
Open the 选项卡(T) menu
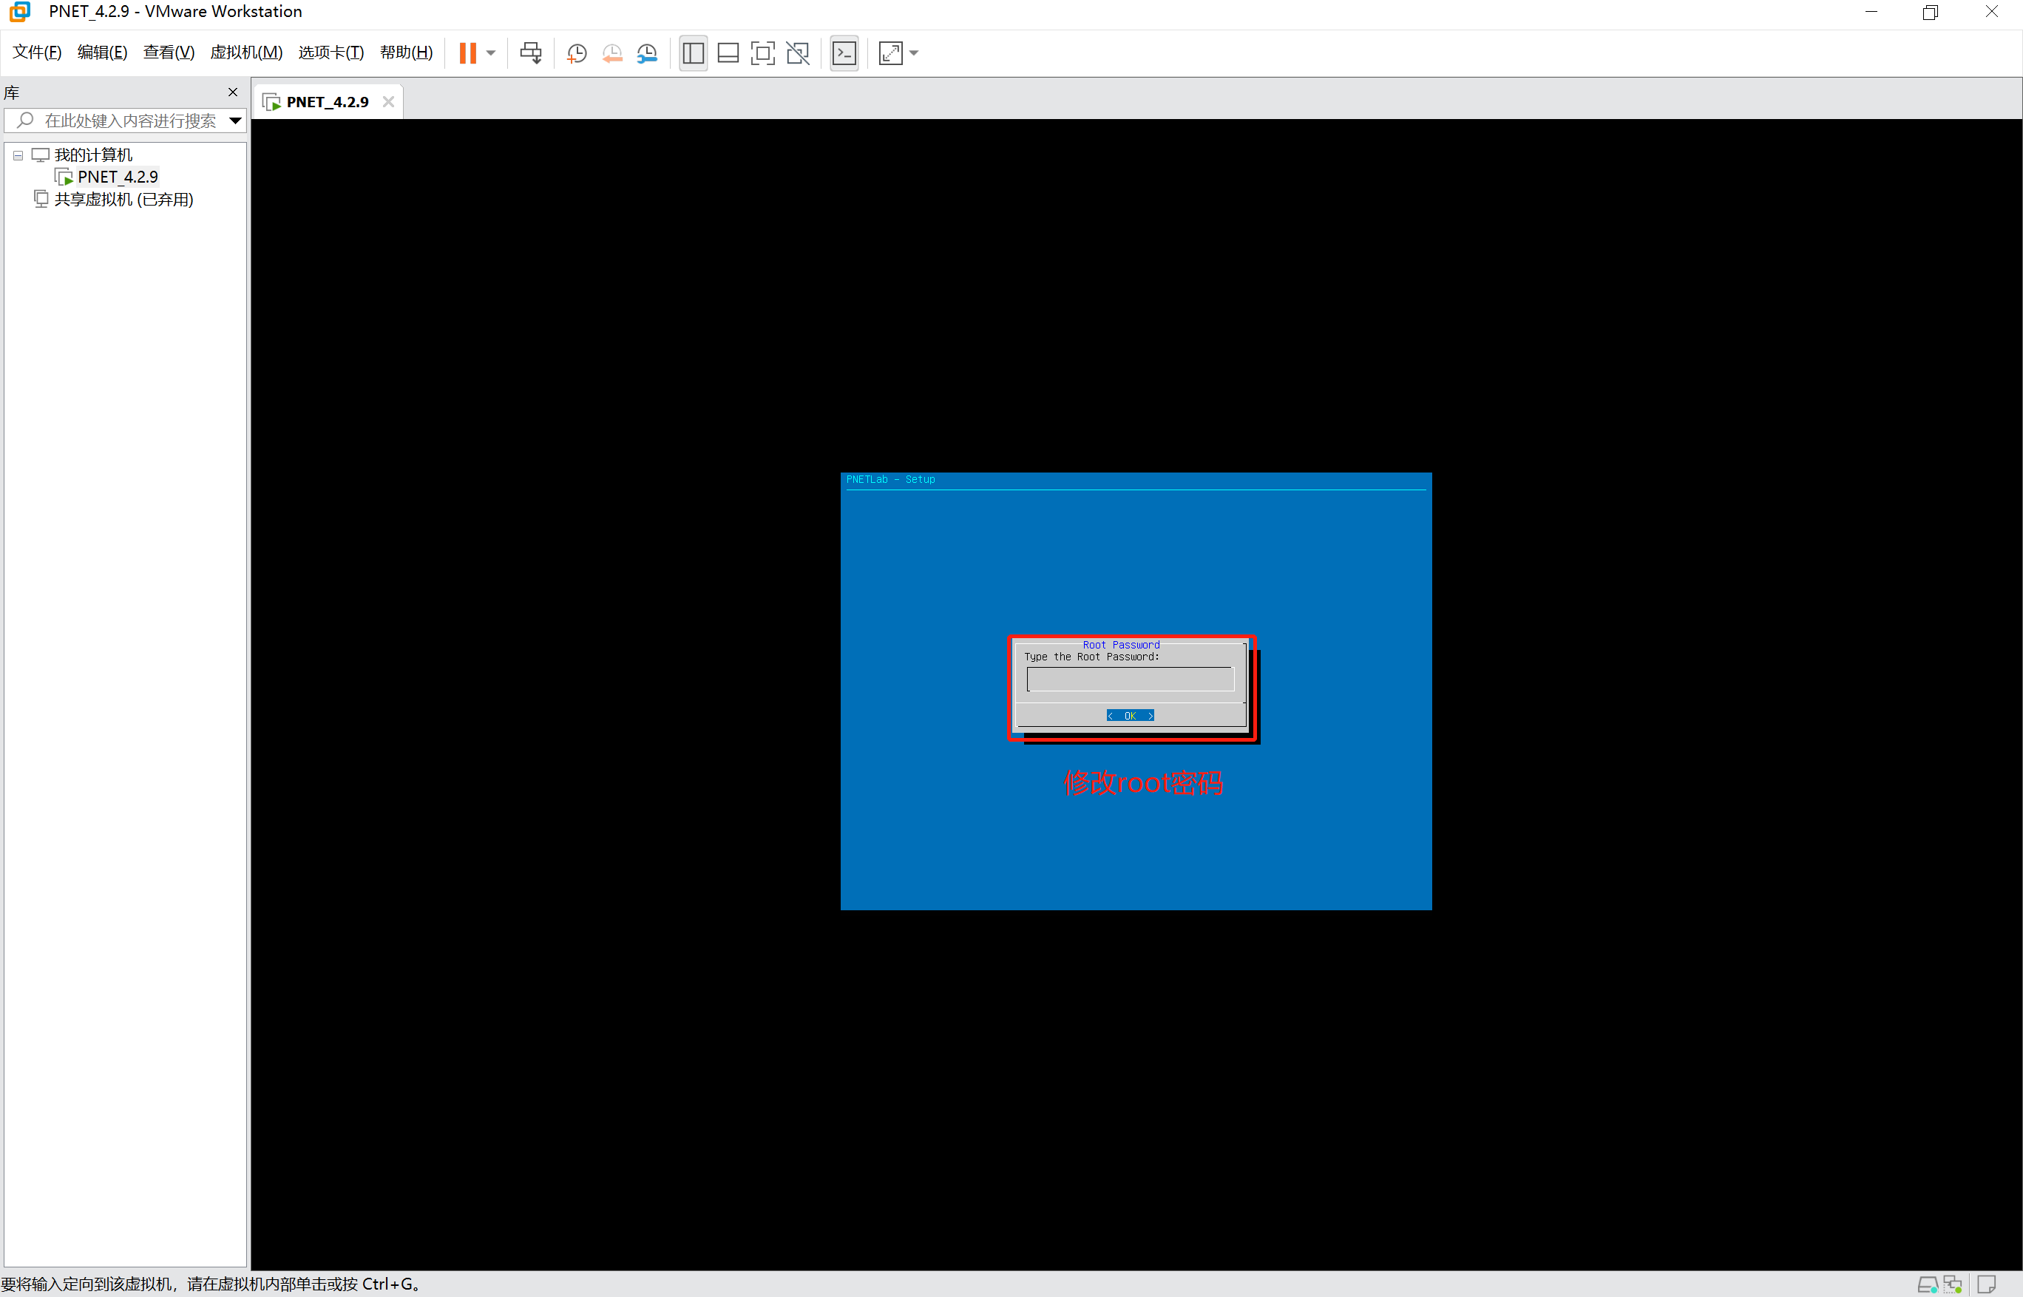click(x=331, y=53)
